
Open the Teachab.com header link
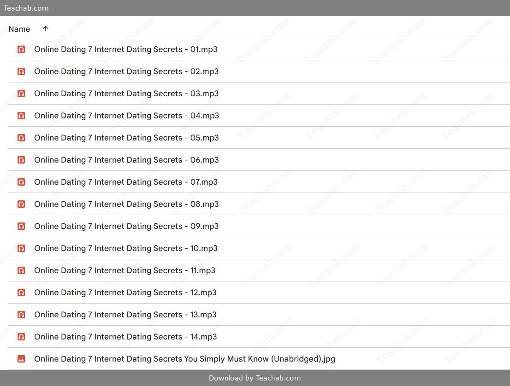[26, 8]
